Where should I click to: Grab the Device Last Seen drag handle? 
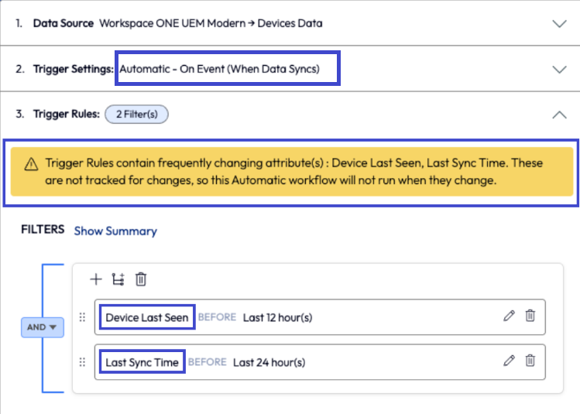click(x=82, y=317)
